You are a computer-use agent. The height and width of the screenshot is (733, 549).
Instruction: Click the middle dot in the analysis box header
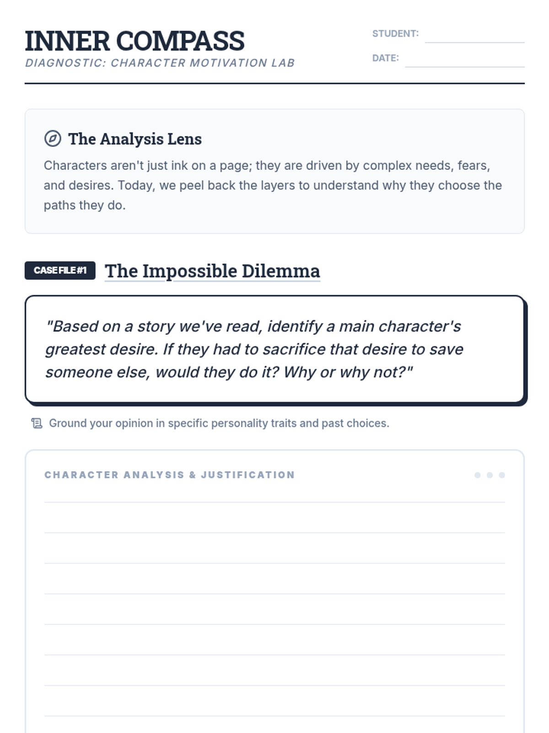[x=490, y=475]
